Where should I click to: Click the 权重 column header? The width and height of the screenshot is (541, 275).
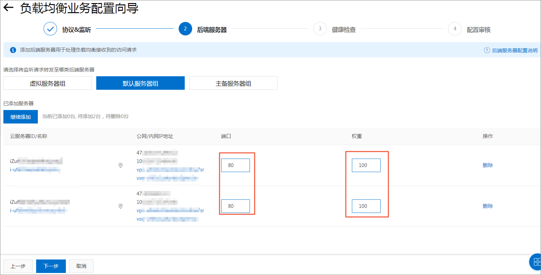coord(357,136)
